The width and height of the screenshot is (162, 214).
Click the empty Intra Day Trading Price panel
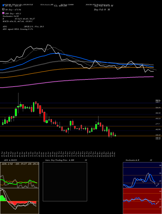pos(65,182)
